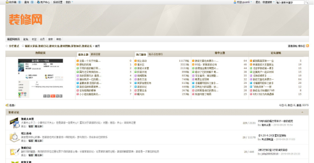Click the diamond icon beside 分栏模式
This screenshot has height=163, width=314.
click(x=7, y=46)
